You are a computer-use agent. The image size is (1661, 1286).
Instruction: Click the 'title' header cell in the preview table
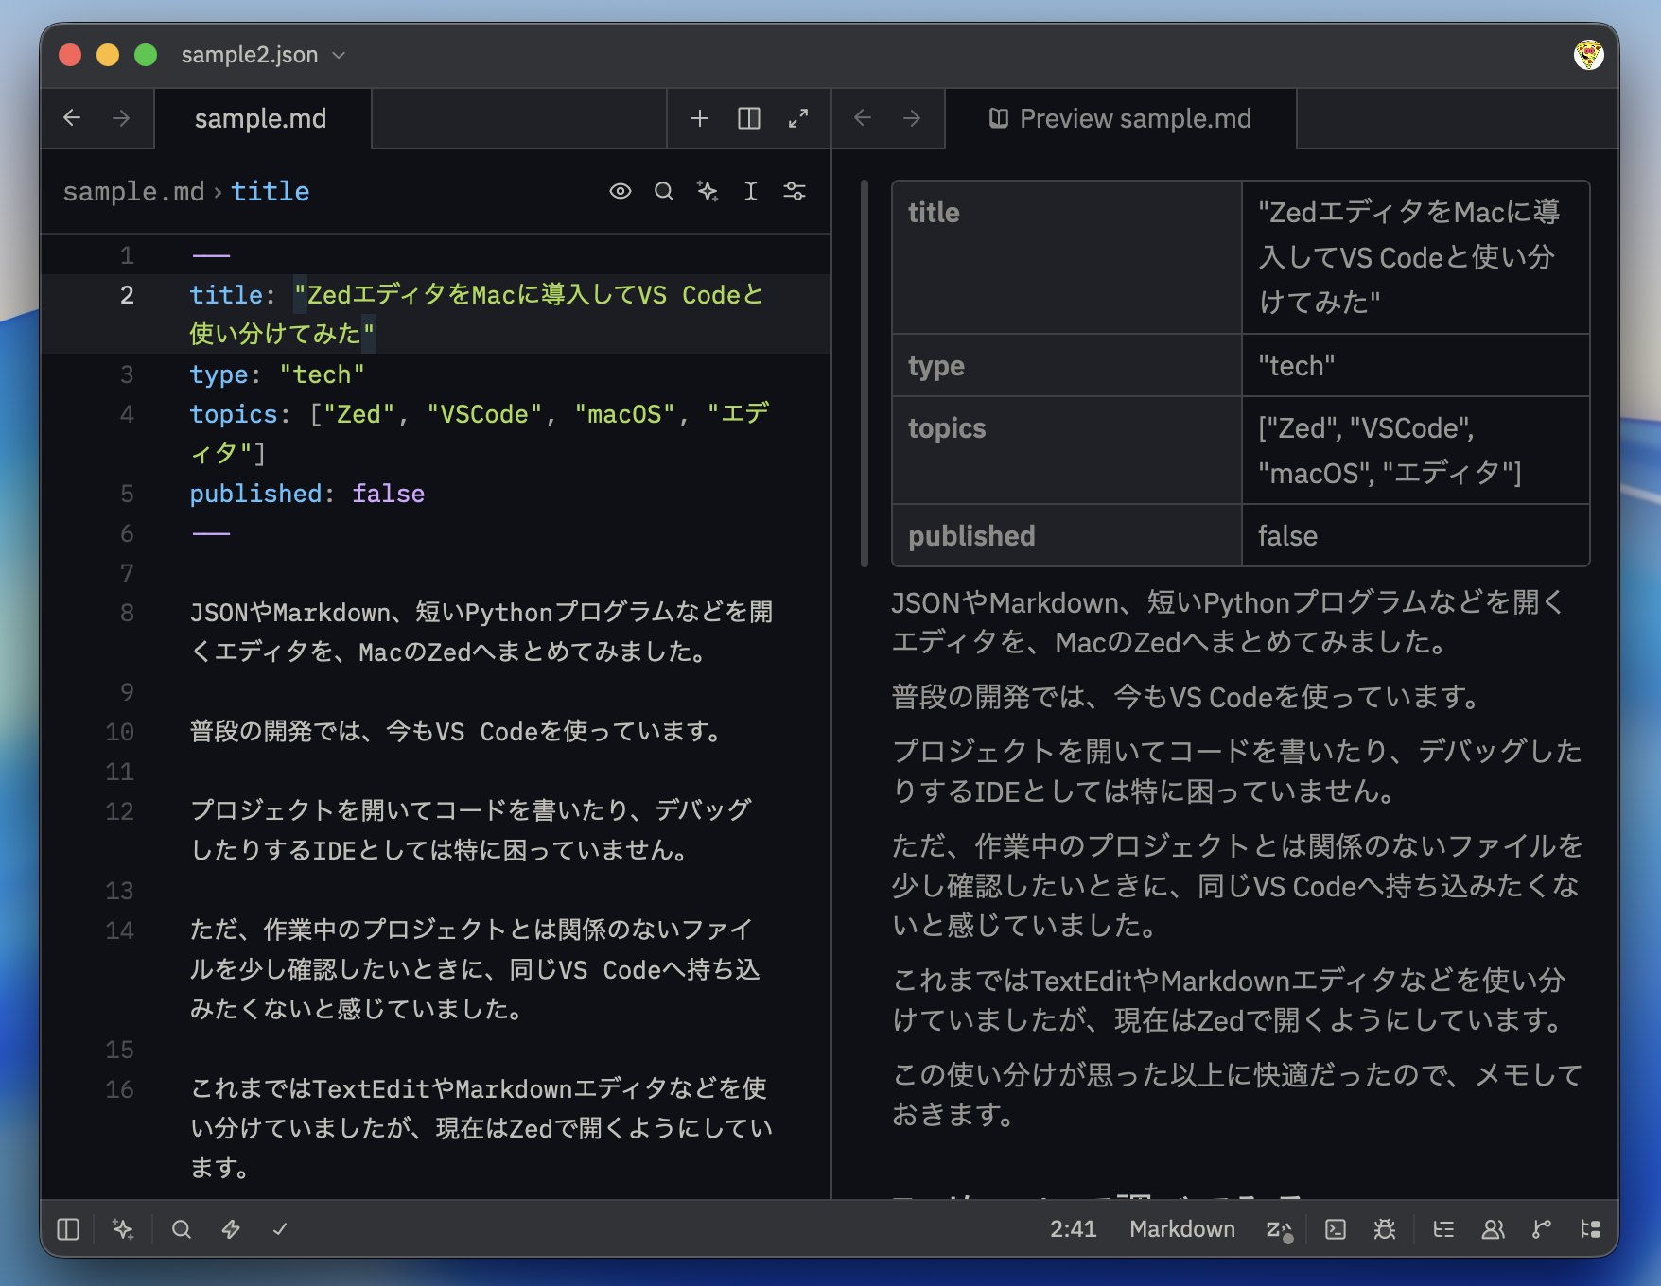(x=1067, y=257)
